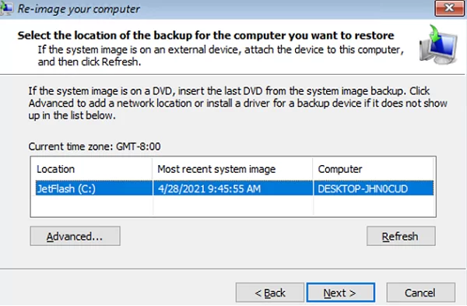This screenshot has height=306, width=467.
Task: Go Back to the previous step
Action: pyautogui.click(x=270, y=293)
